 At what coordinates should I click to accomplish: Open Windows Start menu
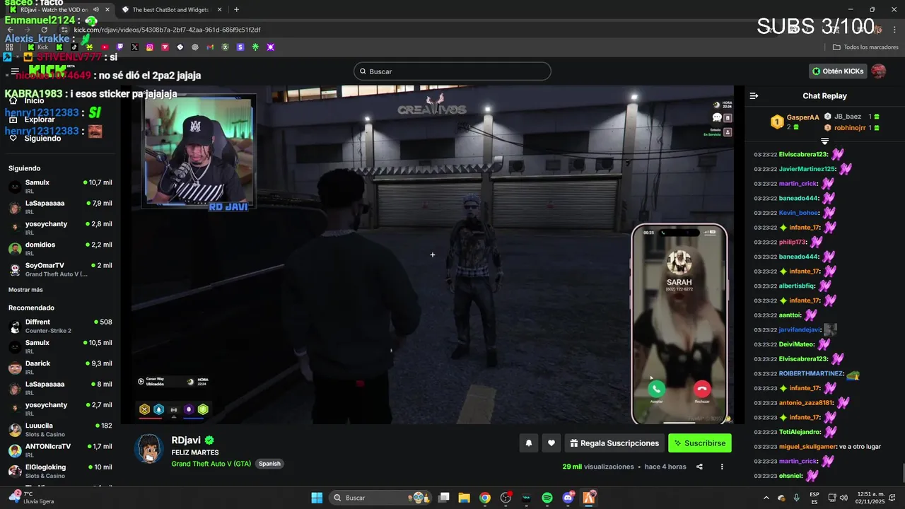(317, 498)
